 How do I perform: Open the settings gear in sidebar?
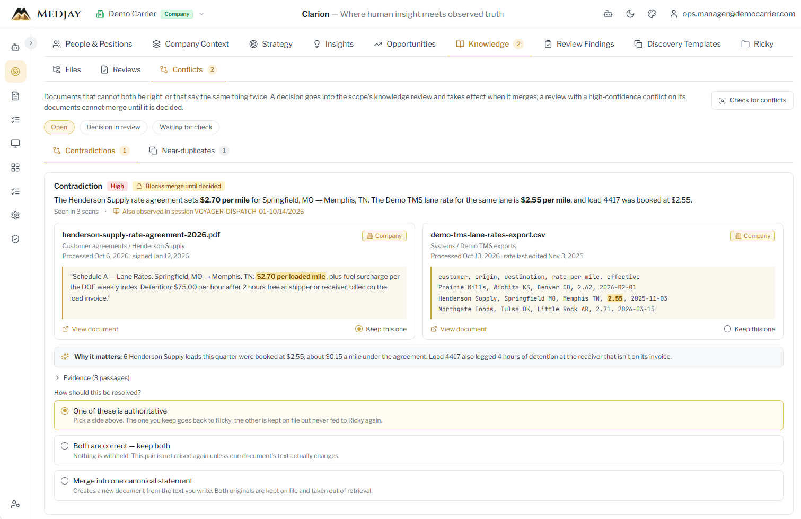[15, 215]
